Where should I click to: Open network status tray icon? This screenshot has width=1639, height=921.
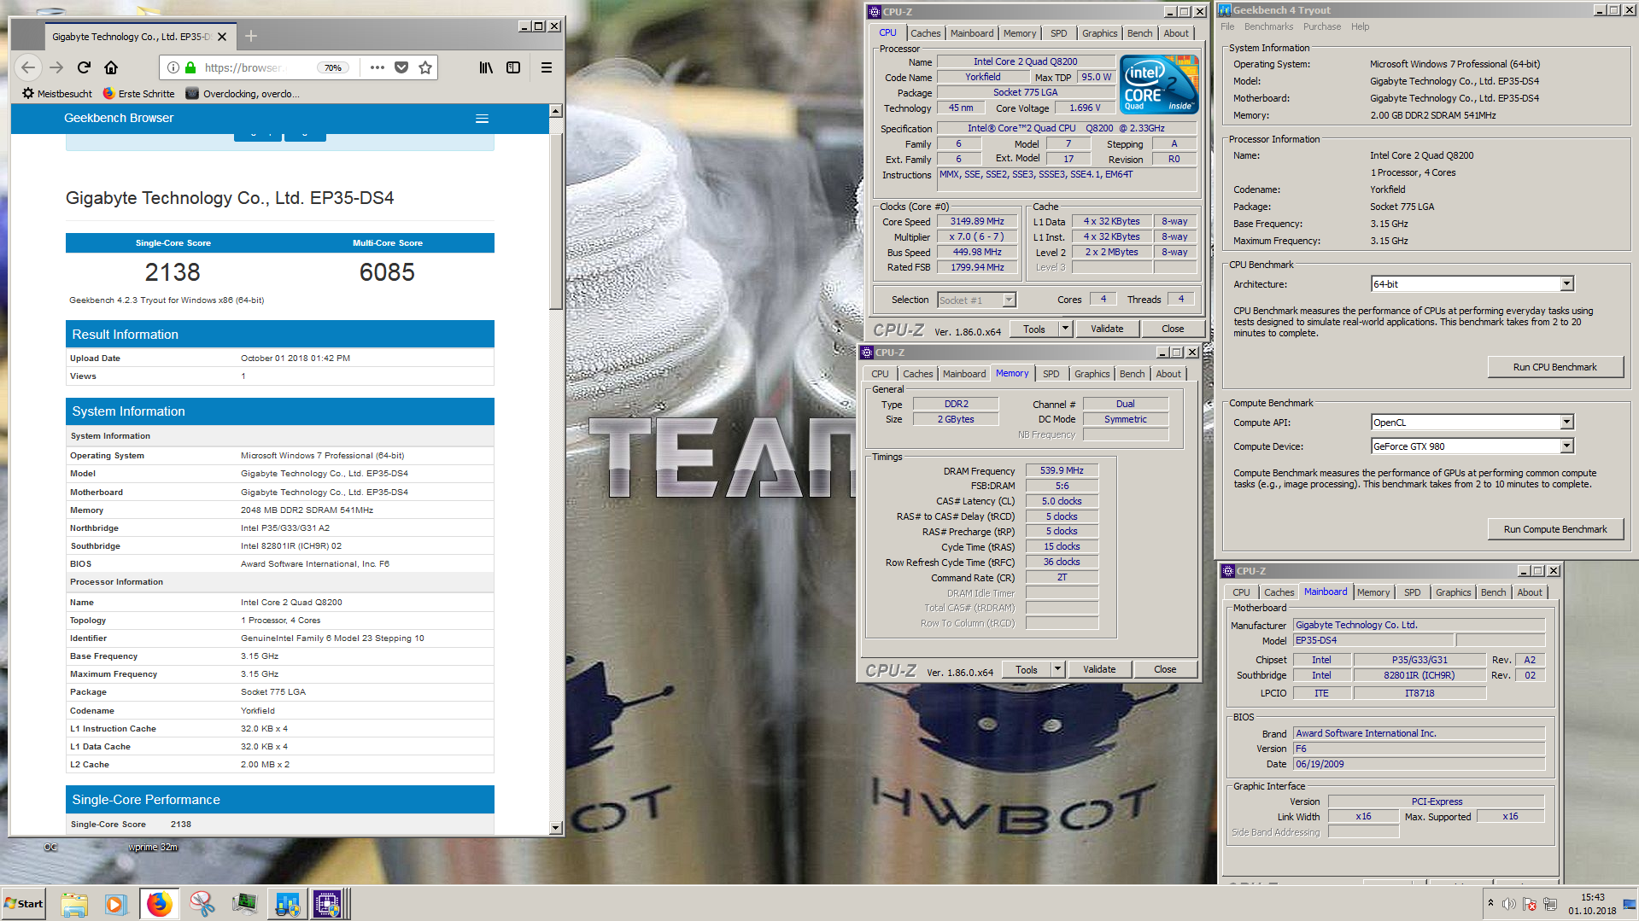coord(1550,904)
